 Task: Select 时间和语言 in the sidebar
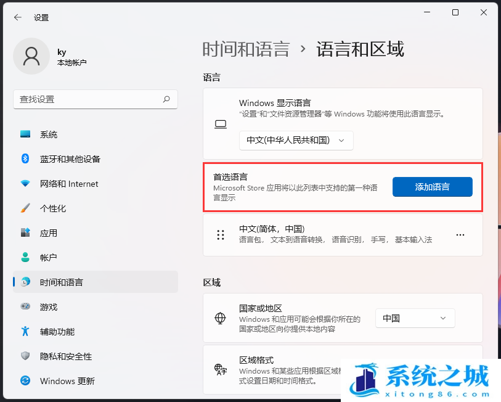coord(96,282)
